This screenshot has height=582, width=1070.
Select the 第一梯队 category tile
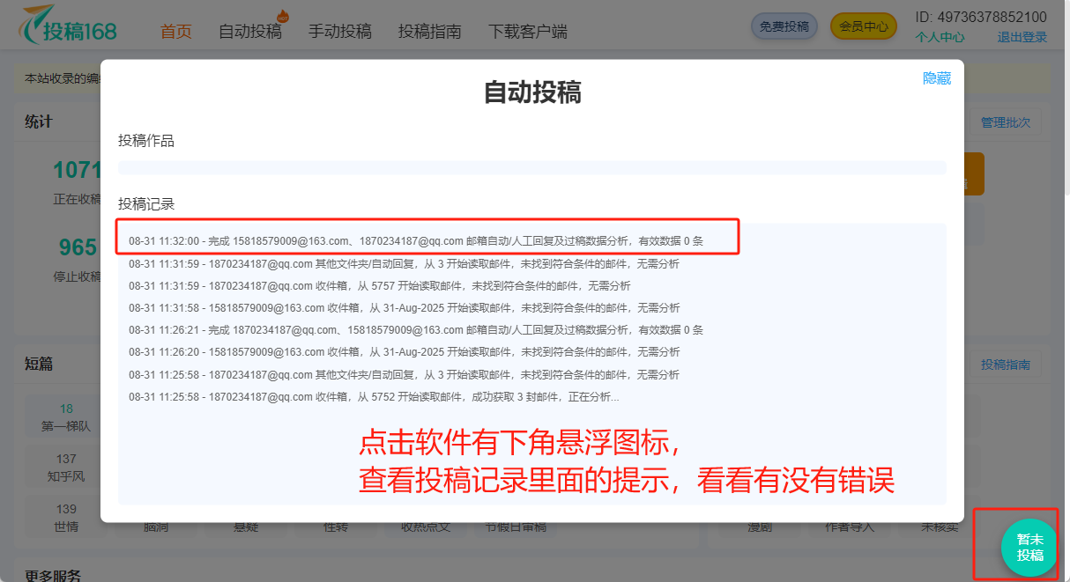point(66,418)
